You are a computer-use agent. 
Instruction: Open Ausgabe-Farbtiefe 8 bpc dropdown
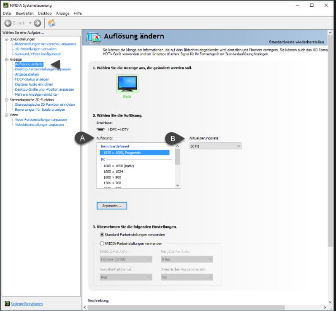[x=187, y=259]
